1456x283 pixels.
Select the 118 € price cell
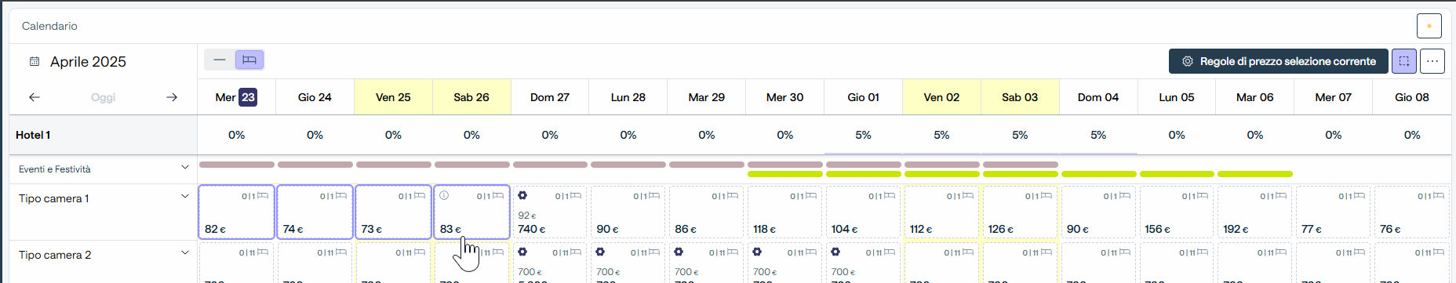pyautogui.click(x=784, y=212)
